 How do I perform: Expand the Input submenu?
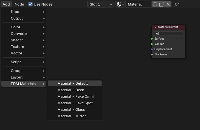(24, 12)
